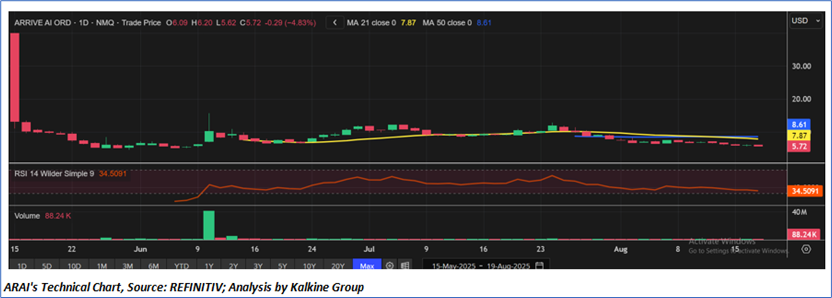Image resolution: width=832 pixels, height=298 pixels.
Task: Click the RSI 14 Wilder indicator label
Action: click(x=54, y=174)
